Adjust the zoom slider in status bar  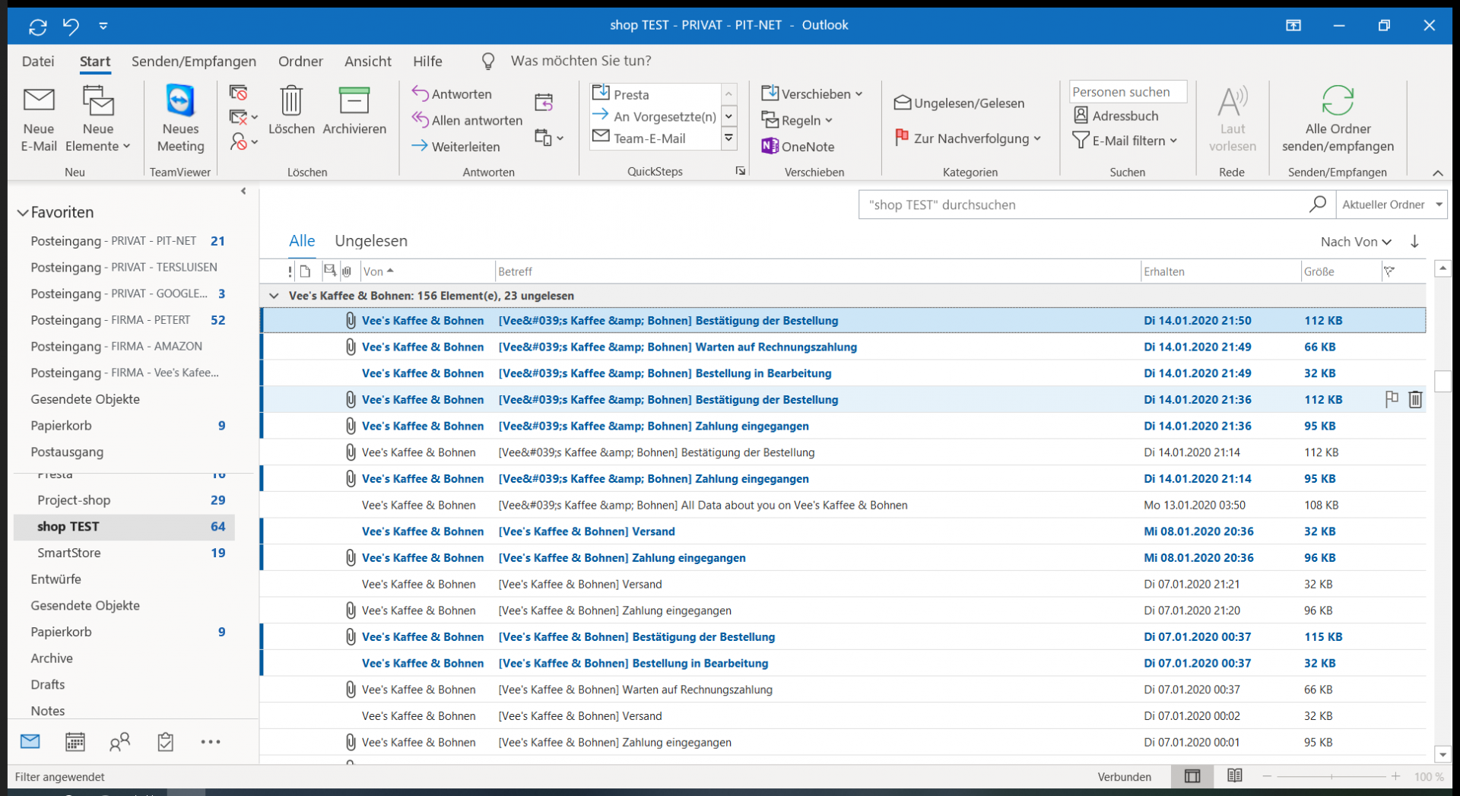click(1331, 776)
